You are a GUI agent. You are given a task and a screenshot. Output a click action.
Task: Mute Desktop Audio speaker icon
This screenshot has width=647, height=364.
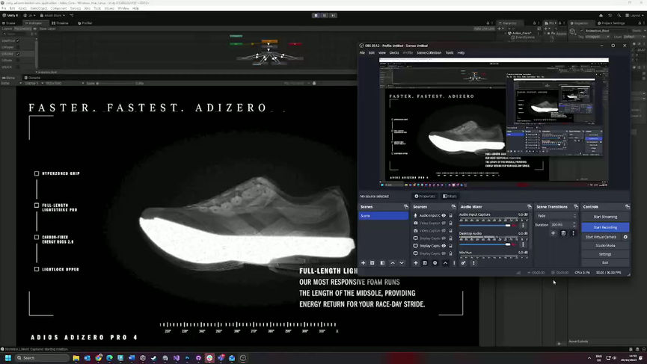point(514,244)
